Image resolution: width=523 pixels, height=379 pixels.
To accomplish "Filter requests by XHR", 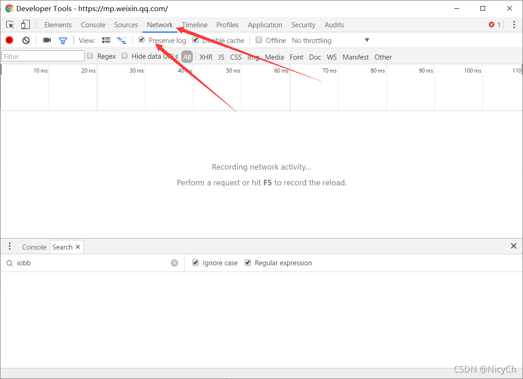I will point(206,57).
